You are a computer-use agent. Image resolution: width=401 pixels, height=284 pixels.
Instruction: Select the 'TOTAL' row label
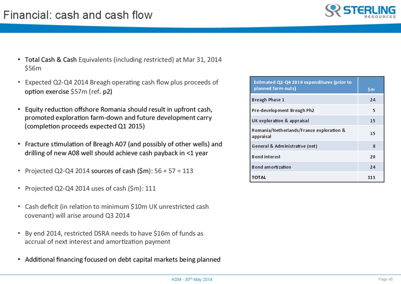tap(259, 177)
